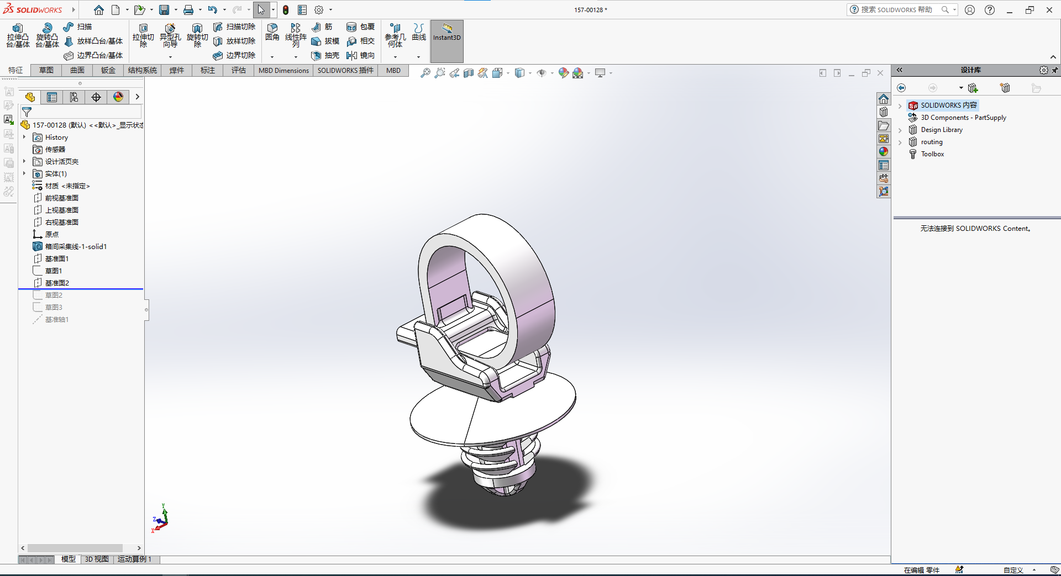Switch to the 钣金 tab
The height and width of the screenshot is (576, 1061).
point(108,70)
